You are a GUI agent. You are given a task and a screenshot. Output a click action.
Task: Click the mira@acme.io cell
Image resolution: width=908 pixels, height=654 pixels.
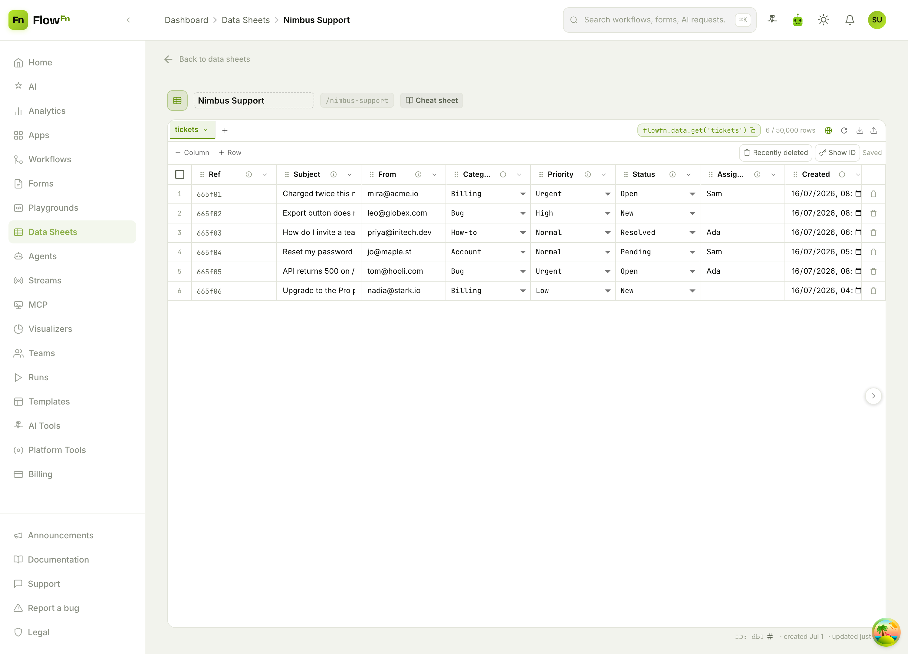coord(403,194)
